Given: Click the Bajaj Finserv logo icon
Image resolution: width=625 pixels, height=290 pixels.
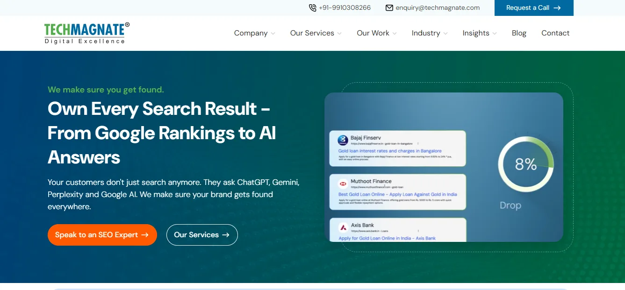Looking at the screenshot, I should coord(343,140).
